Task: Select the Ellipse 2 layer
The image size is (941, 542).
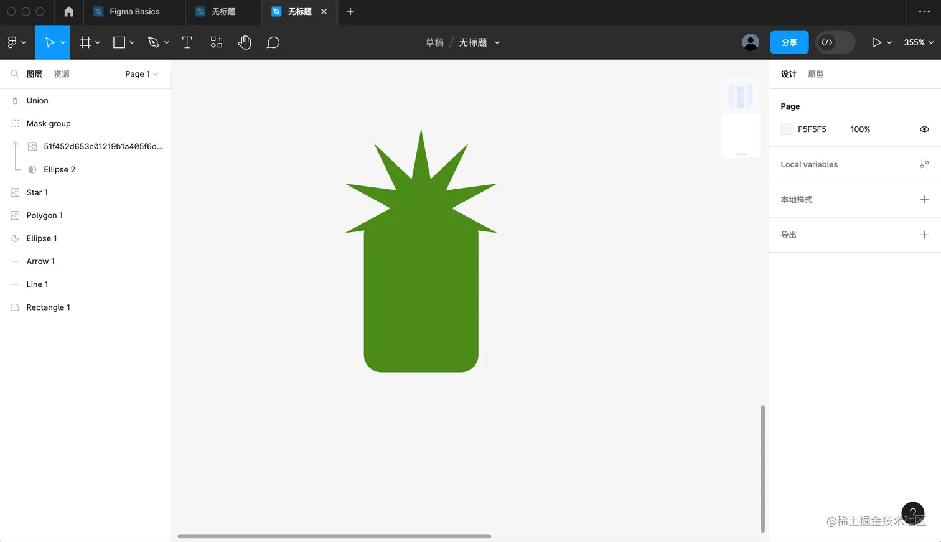Action: click(85, 170)
